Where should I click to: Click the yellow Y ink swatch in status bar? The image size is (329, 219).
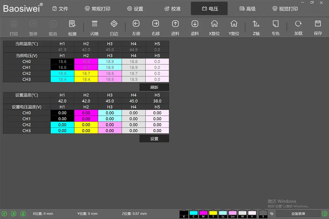click(213, 214)
